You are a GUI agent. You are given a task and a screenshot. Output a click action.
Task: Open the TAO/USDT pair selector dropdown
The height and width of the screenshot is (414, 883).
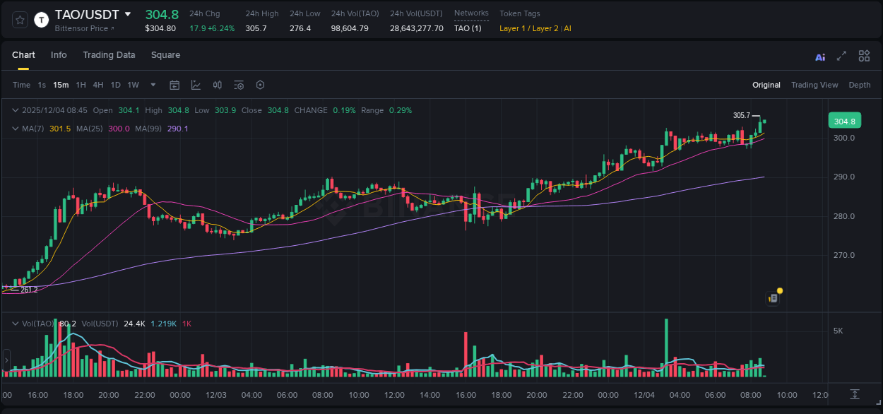pyautogui.click(x=127, y=13)
